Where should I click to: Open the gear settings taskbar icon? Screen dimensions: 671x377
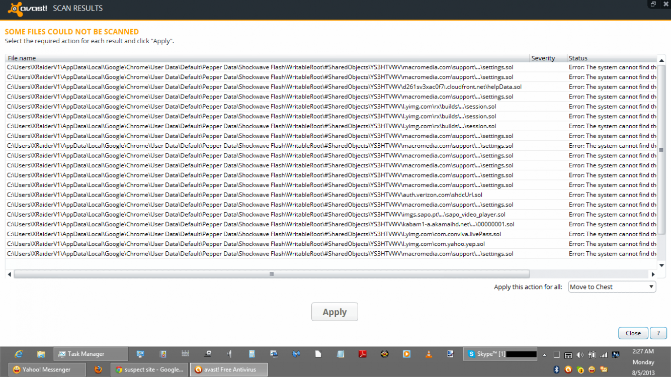coord(207,354)
